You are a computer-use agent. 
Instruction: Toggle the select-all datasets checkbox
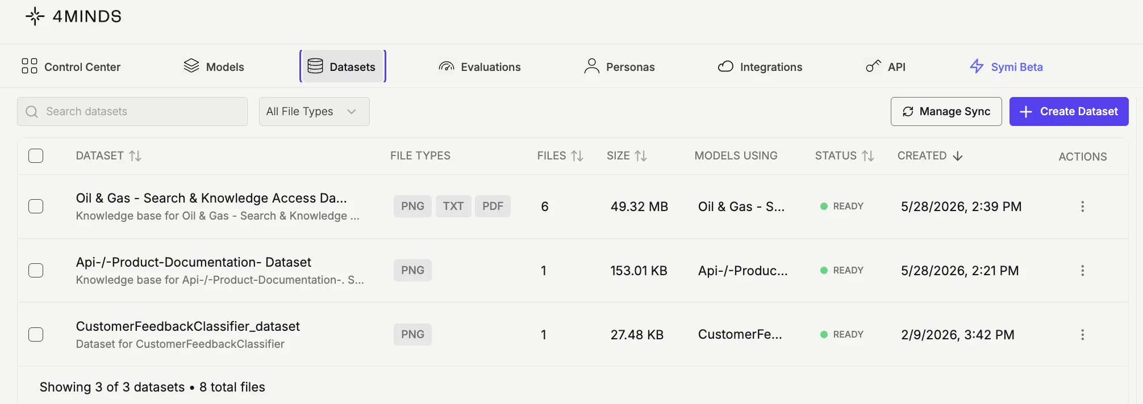point(36,155)
